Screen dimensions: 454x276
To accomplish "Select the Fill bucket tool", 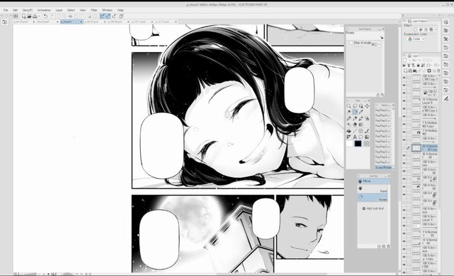I will click(x=349, y=131).
